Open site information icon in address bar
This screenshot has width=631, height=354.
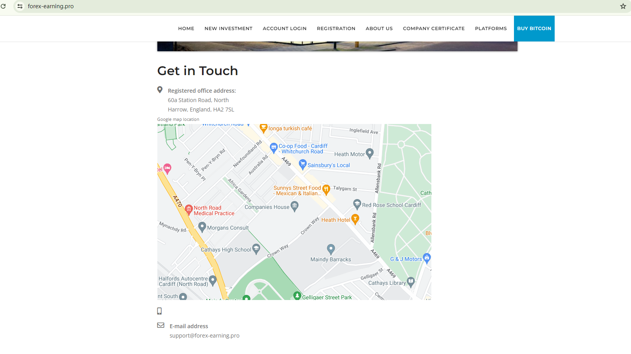pos(20,6)
